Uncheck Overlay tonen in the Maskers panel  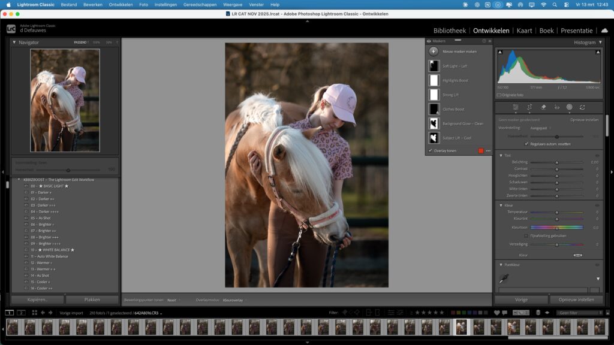click(430, 150)
